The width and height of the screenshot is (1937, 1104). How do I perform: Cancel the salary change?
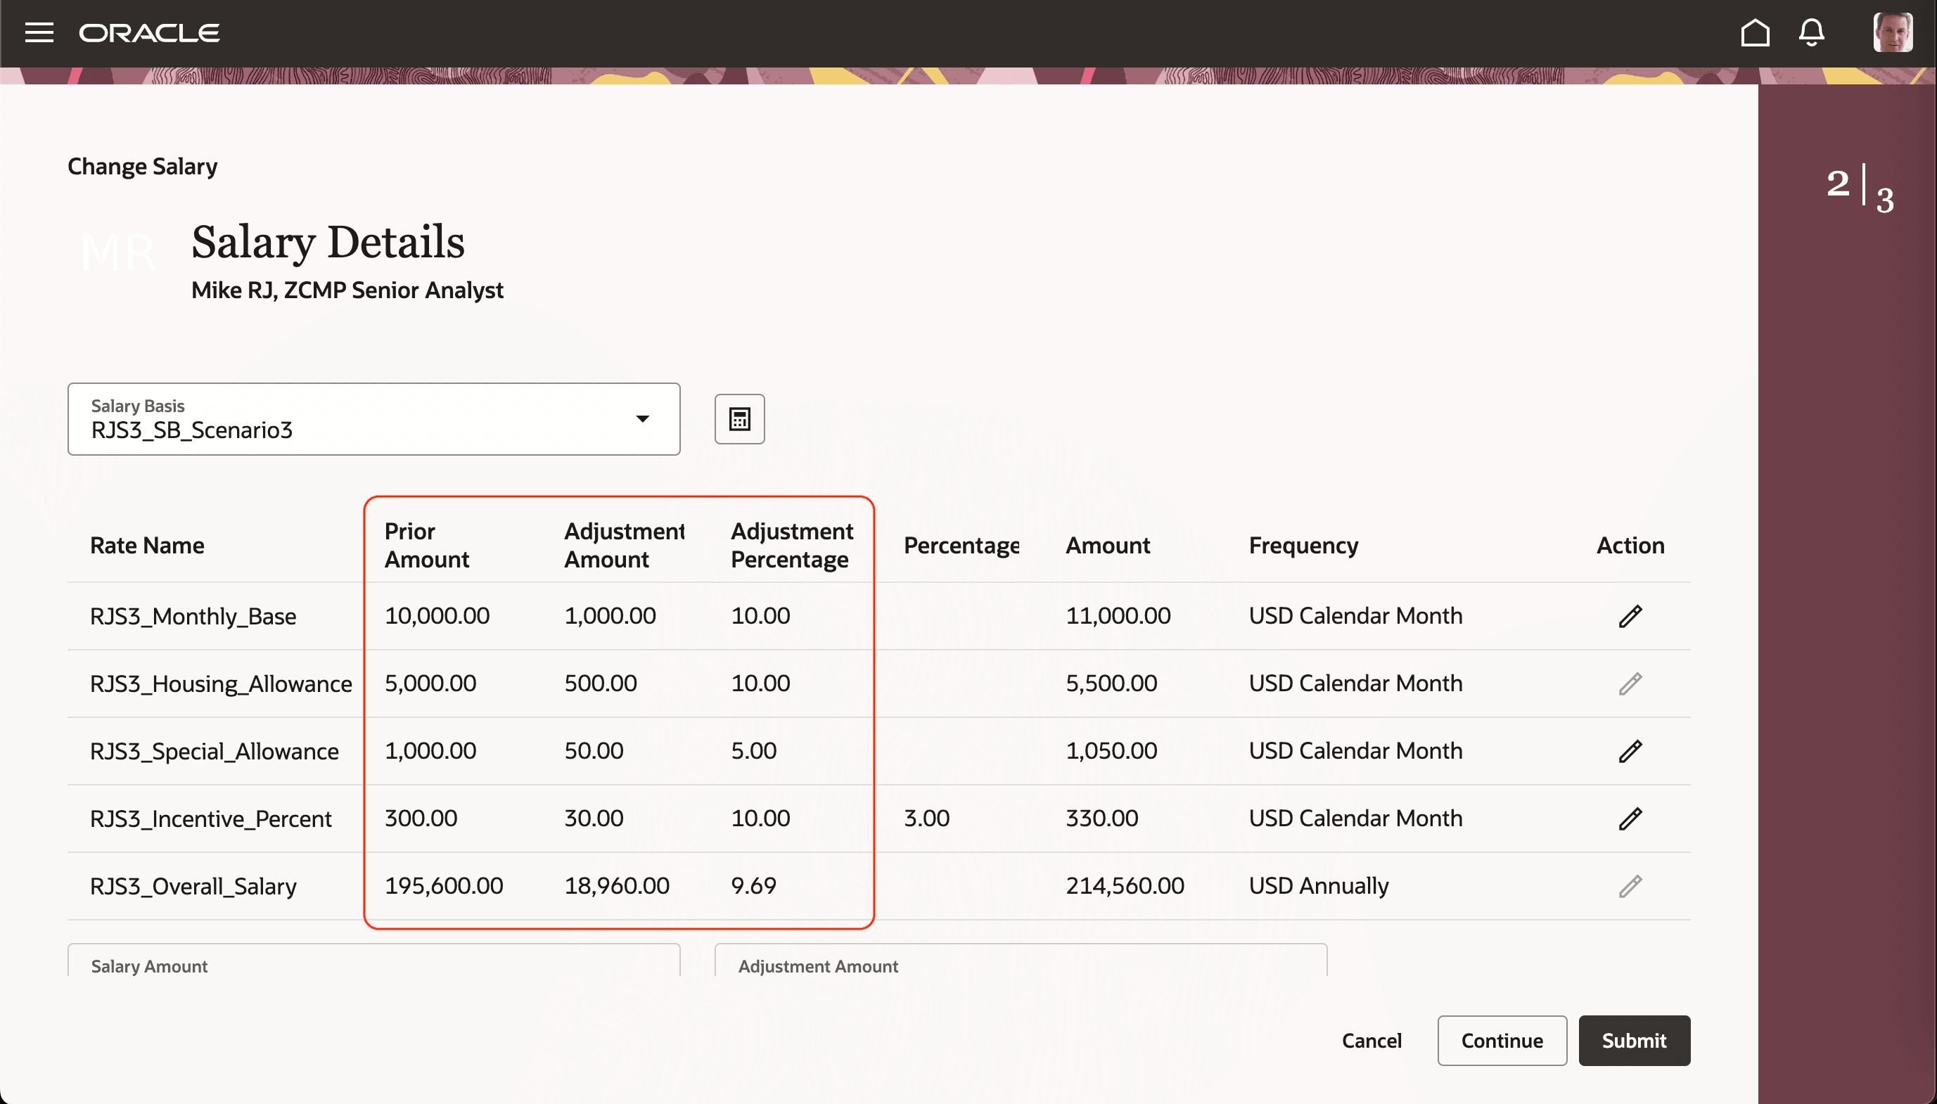tap(1372, 1040)
